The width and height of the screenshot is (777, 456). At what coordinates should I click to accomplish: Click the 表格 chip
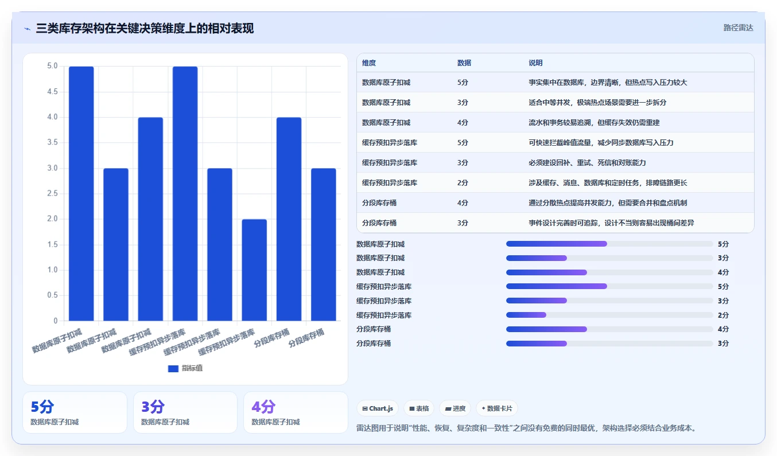pos(419,408)
